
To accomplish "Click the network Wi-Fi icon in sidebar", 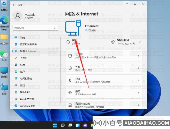I will [16, 51].
